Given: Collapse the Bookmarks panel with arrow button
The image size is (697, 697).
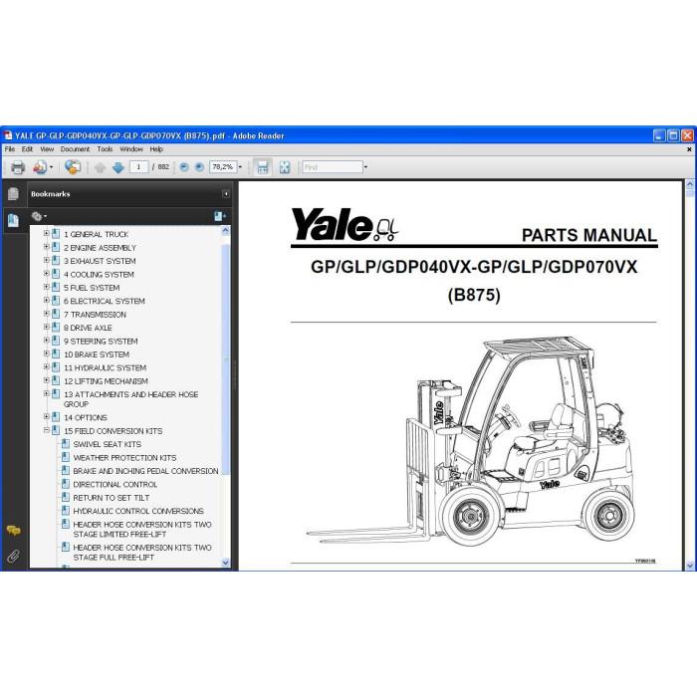Looking at the screenshot, I should click(x=226, y=194).
